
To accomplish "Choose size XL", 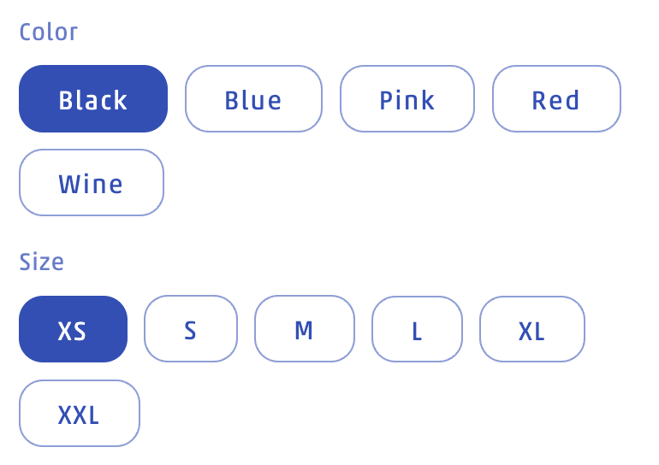I will coord(531,329).
